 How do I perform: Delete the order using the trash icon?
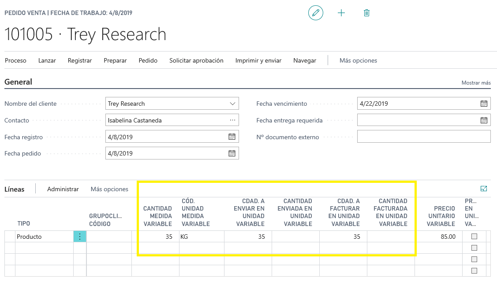367,13
